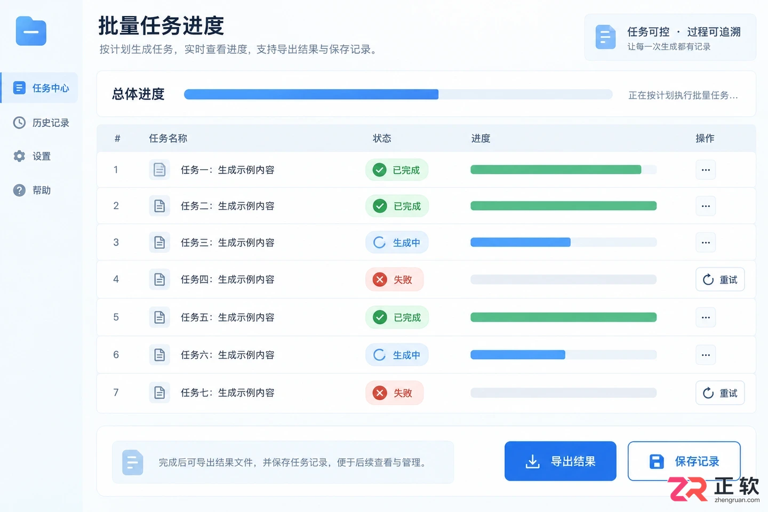The image size is (768, 512).
Task: Click the 失败 status badge of 任务七
Action: click(394, 393)
